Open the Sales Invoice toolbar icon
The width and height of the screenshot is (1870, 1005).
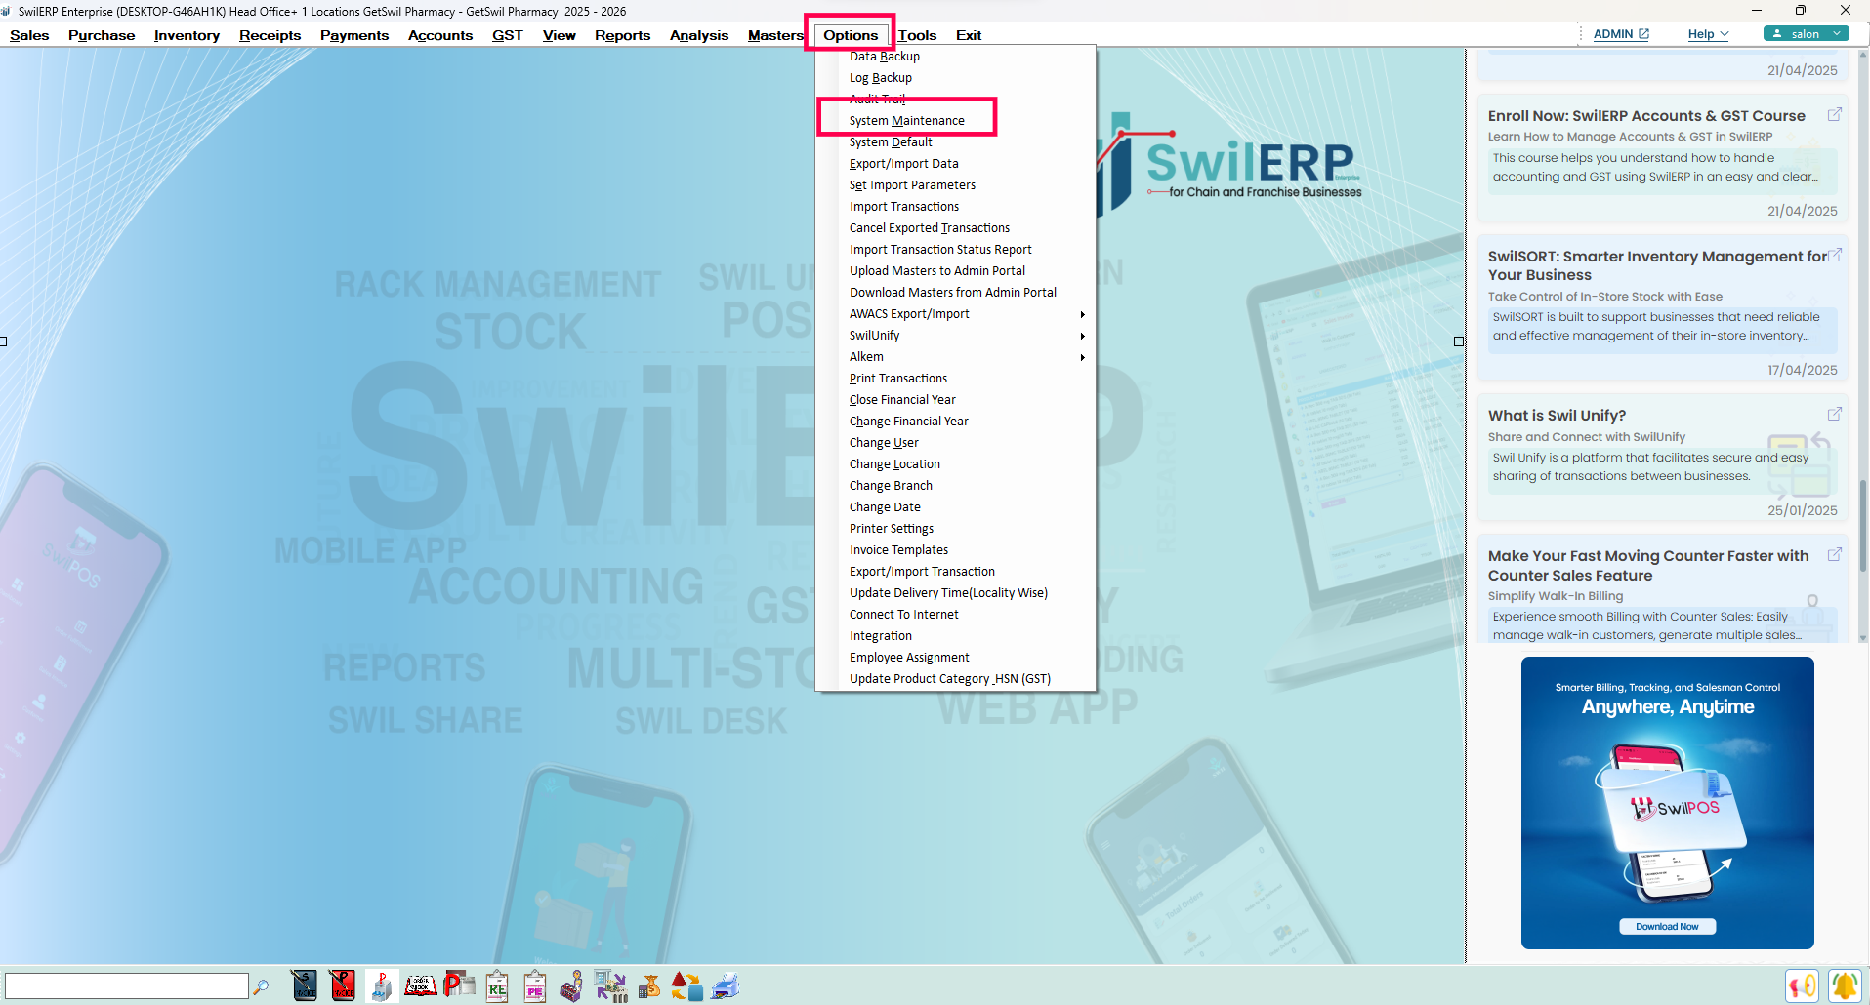305,985
